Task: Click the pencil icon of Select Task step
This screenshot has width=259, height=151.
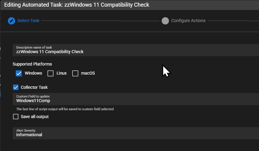Action: click(x=11, y=21)
